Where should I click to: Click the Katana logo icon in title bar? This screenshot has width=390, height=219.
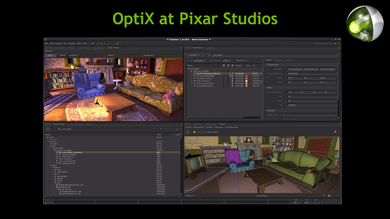(x=45, y=39)
